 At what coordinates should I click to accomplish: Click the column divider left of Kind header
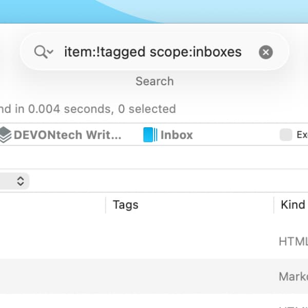(274, 205)
